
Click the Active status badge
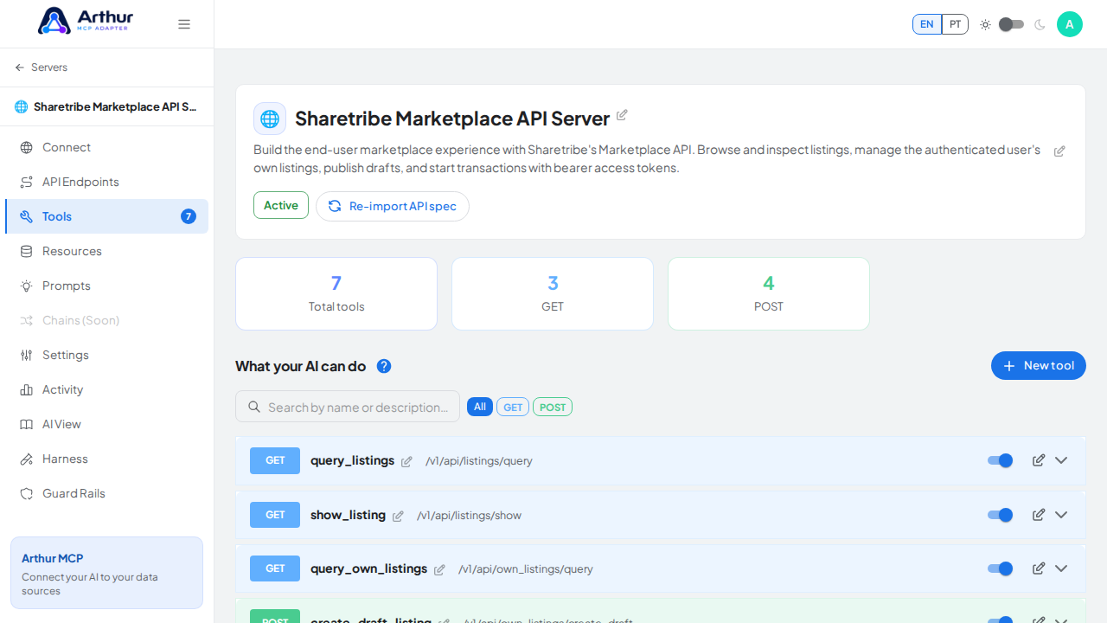tap(281, 205)
